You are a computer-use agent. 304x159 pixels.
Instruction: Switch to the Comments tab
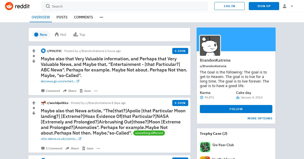(x=83, y=17)
